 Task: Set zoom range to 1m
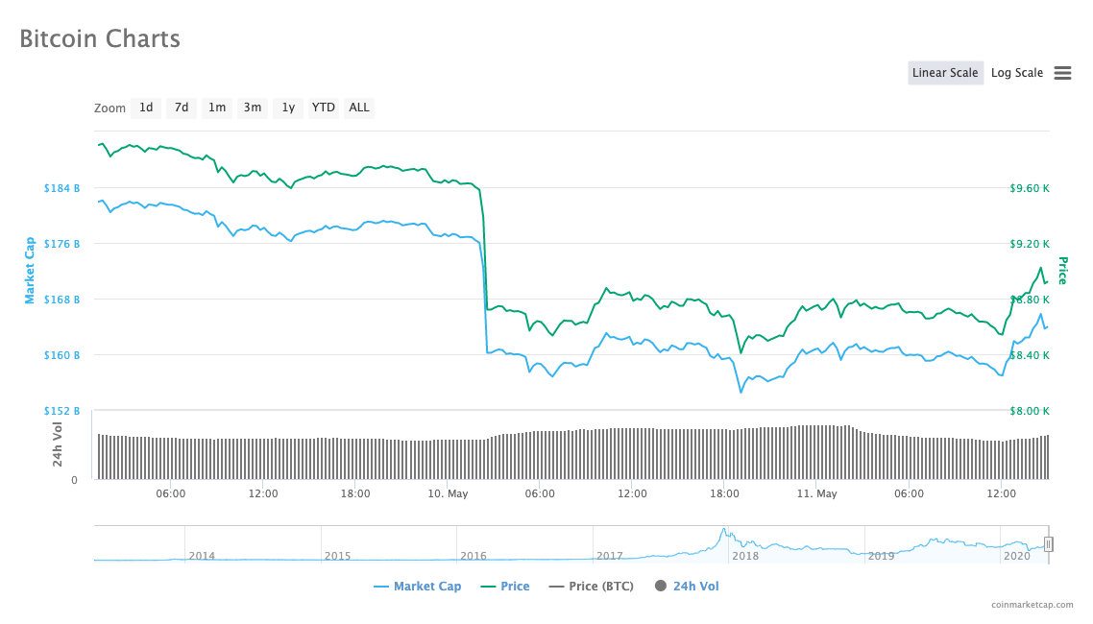[x=217, y=108]
